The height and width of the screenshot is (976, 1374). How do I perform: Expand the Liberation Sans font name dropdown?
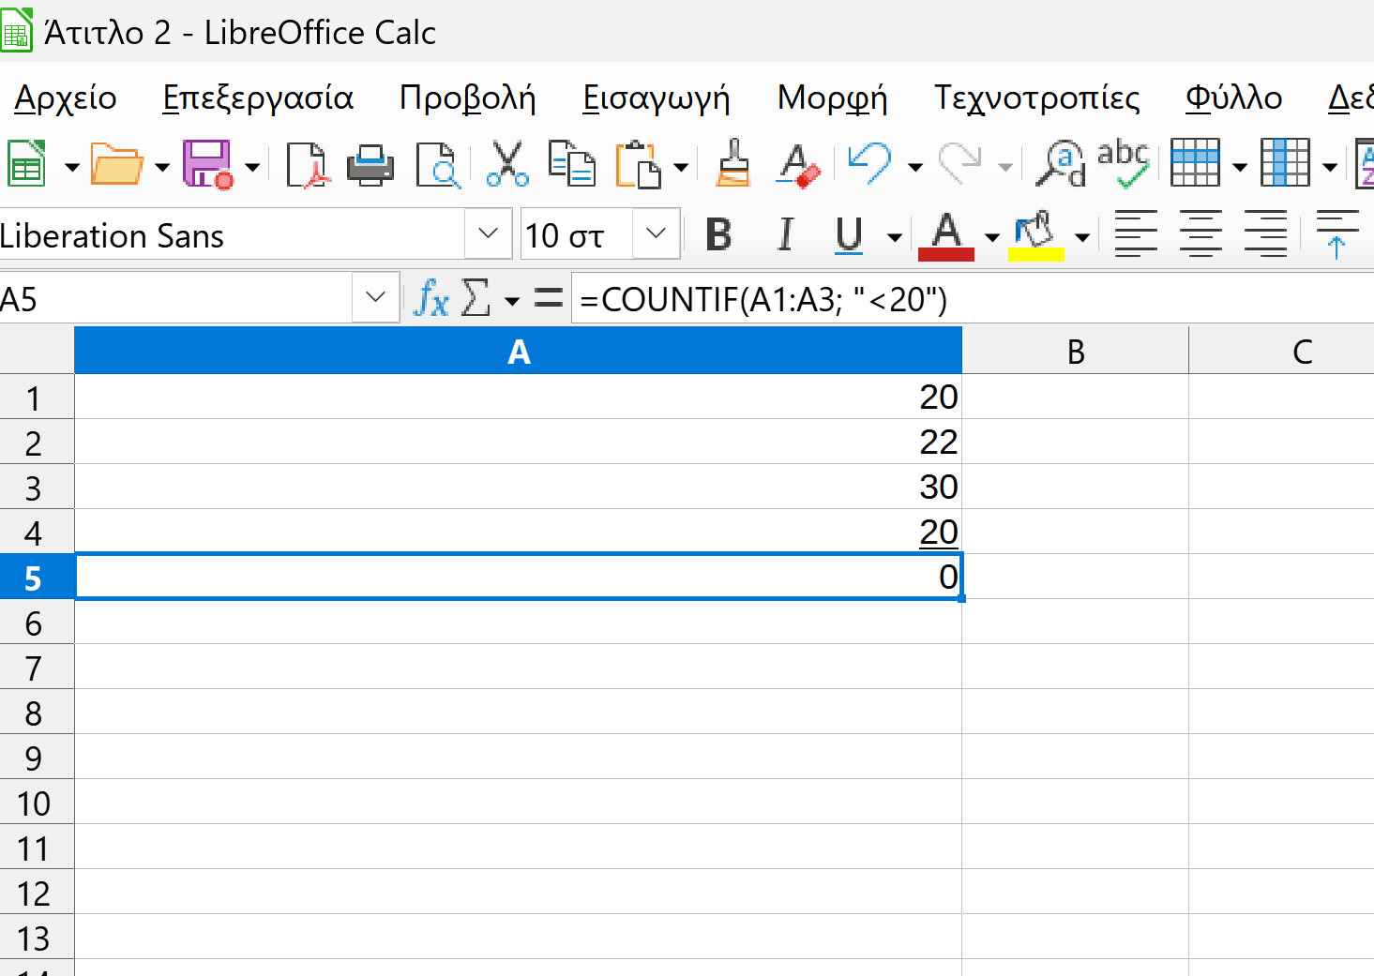(x=488, y=233)
